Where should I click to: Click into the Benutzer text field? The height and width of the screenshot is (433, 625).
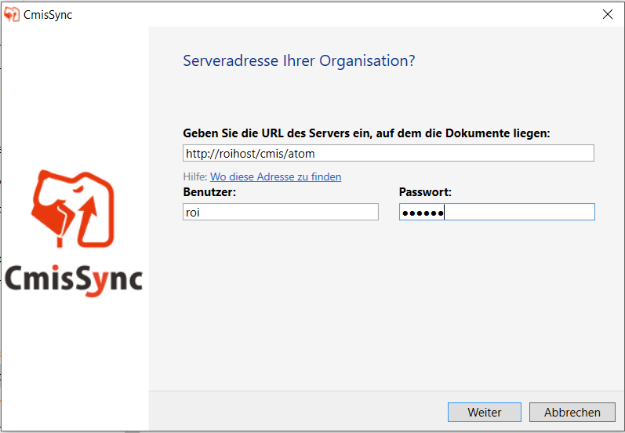(x=281, y=212)
